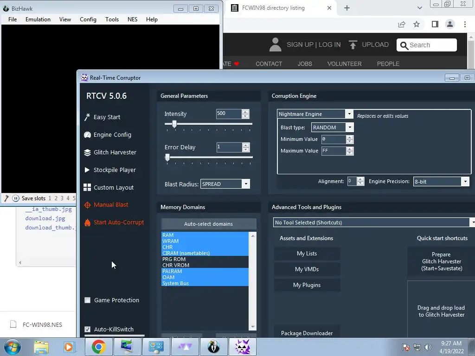Screen dimensions: 475x356
Task: Click the Intensity slider handle
Action: point(174,124)
